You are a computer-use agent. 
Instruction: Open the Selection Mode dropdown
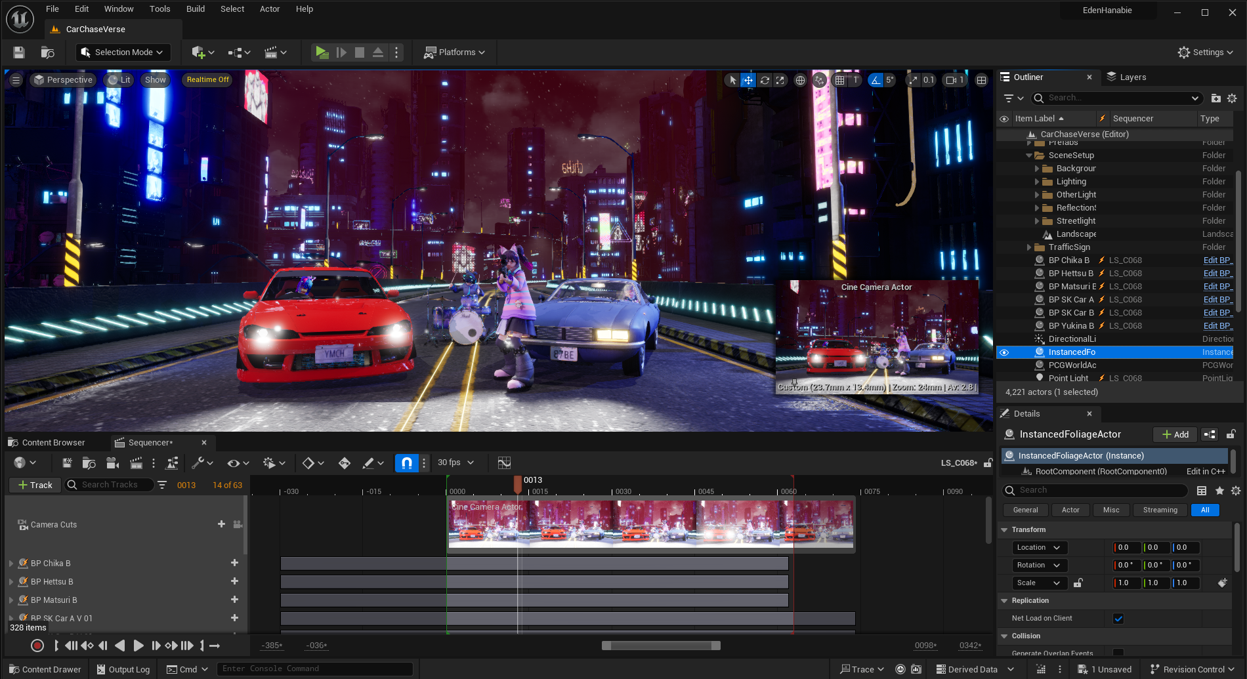click(123, 52)
